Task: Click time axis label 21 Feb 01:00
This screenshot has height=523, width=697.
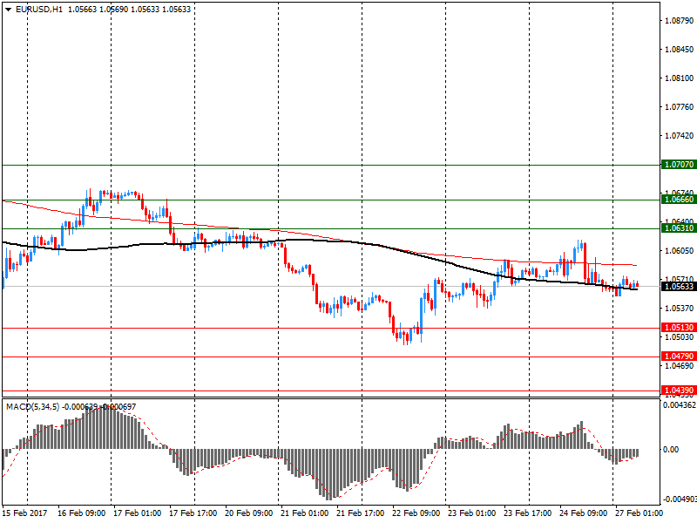Action: click(304, 513)
